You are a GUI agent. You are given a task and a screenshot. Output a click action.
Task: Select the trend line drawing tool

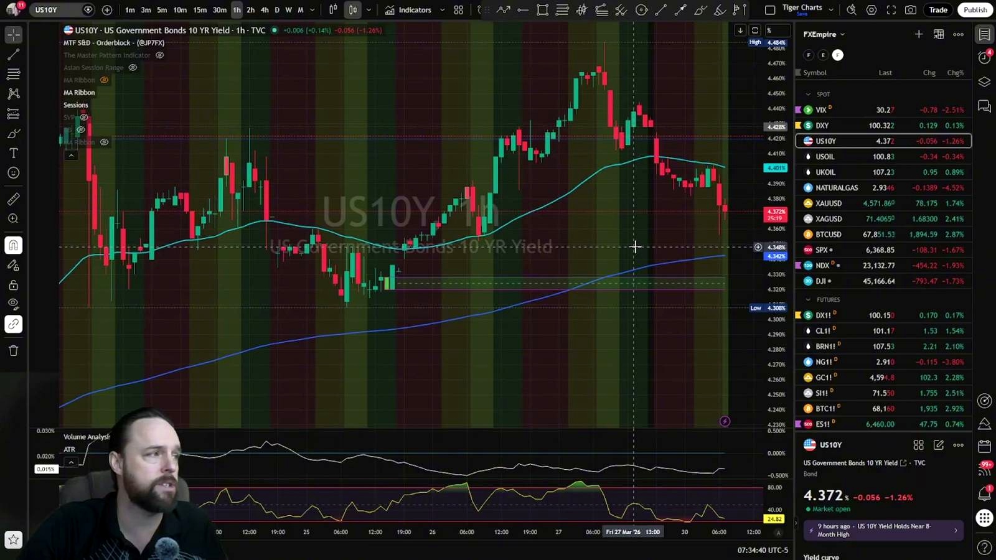click(x=13, y=55)
